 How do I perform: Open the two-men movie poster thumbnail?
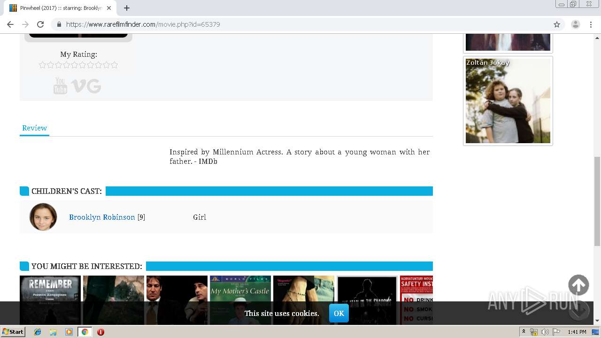coord(177,300)
